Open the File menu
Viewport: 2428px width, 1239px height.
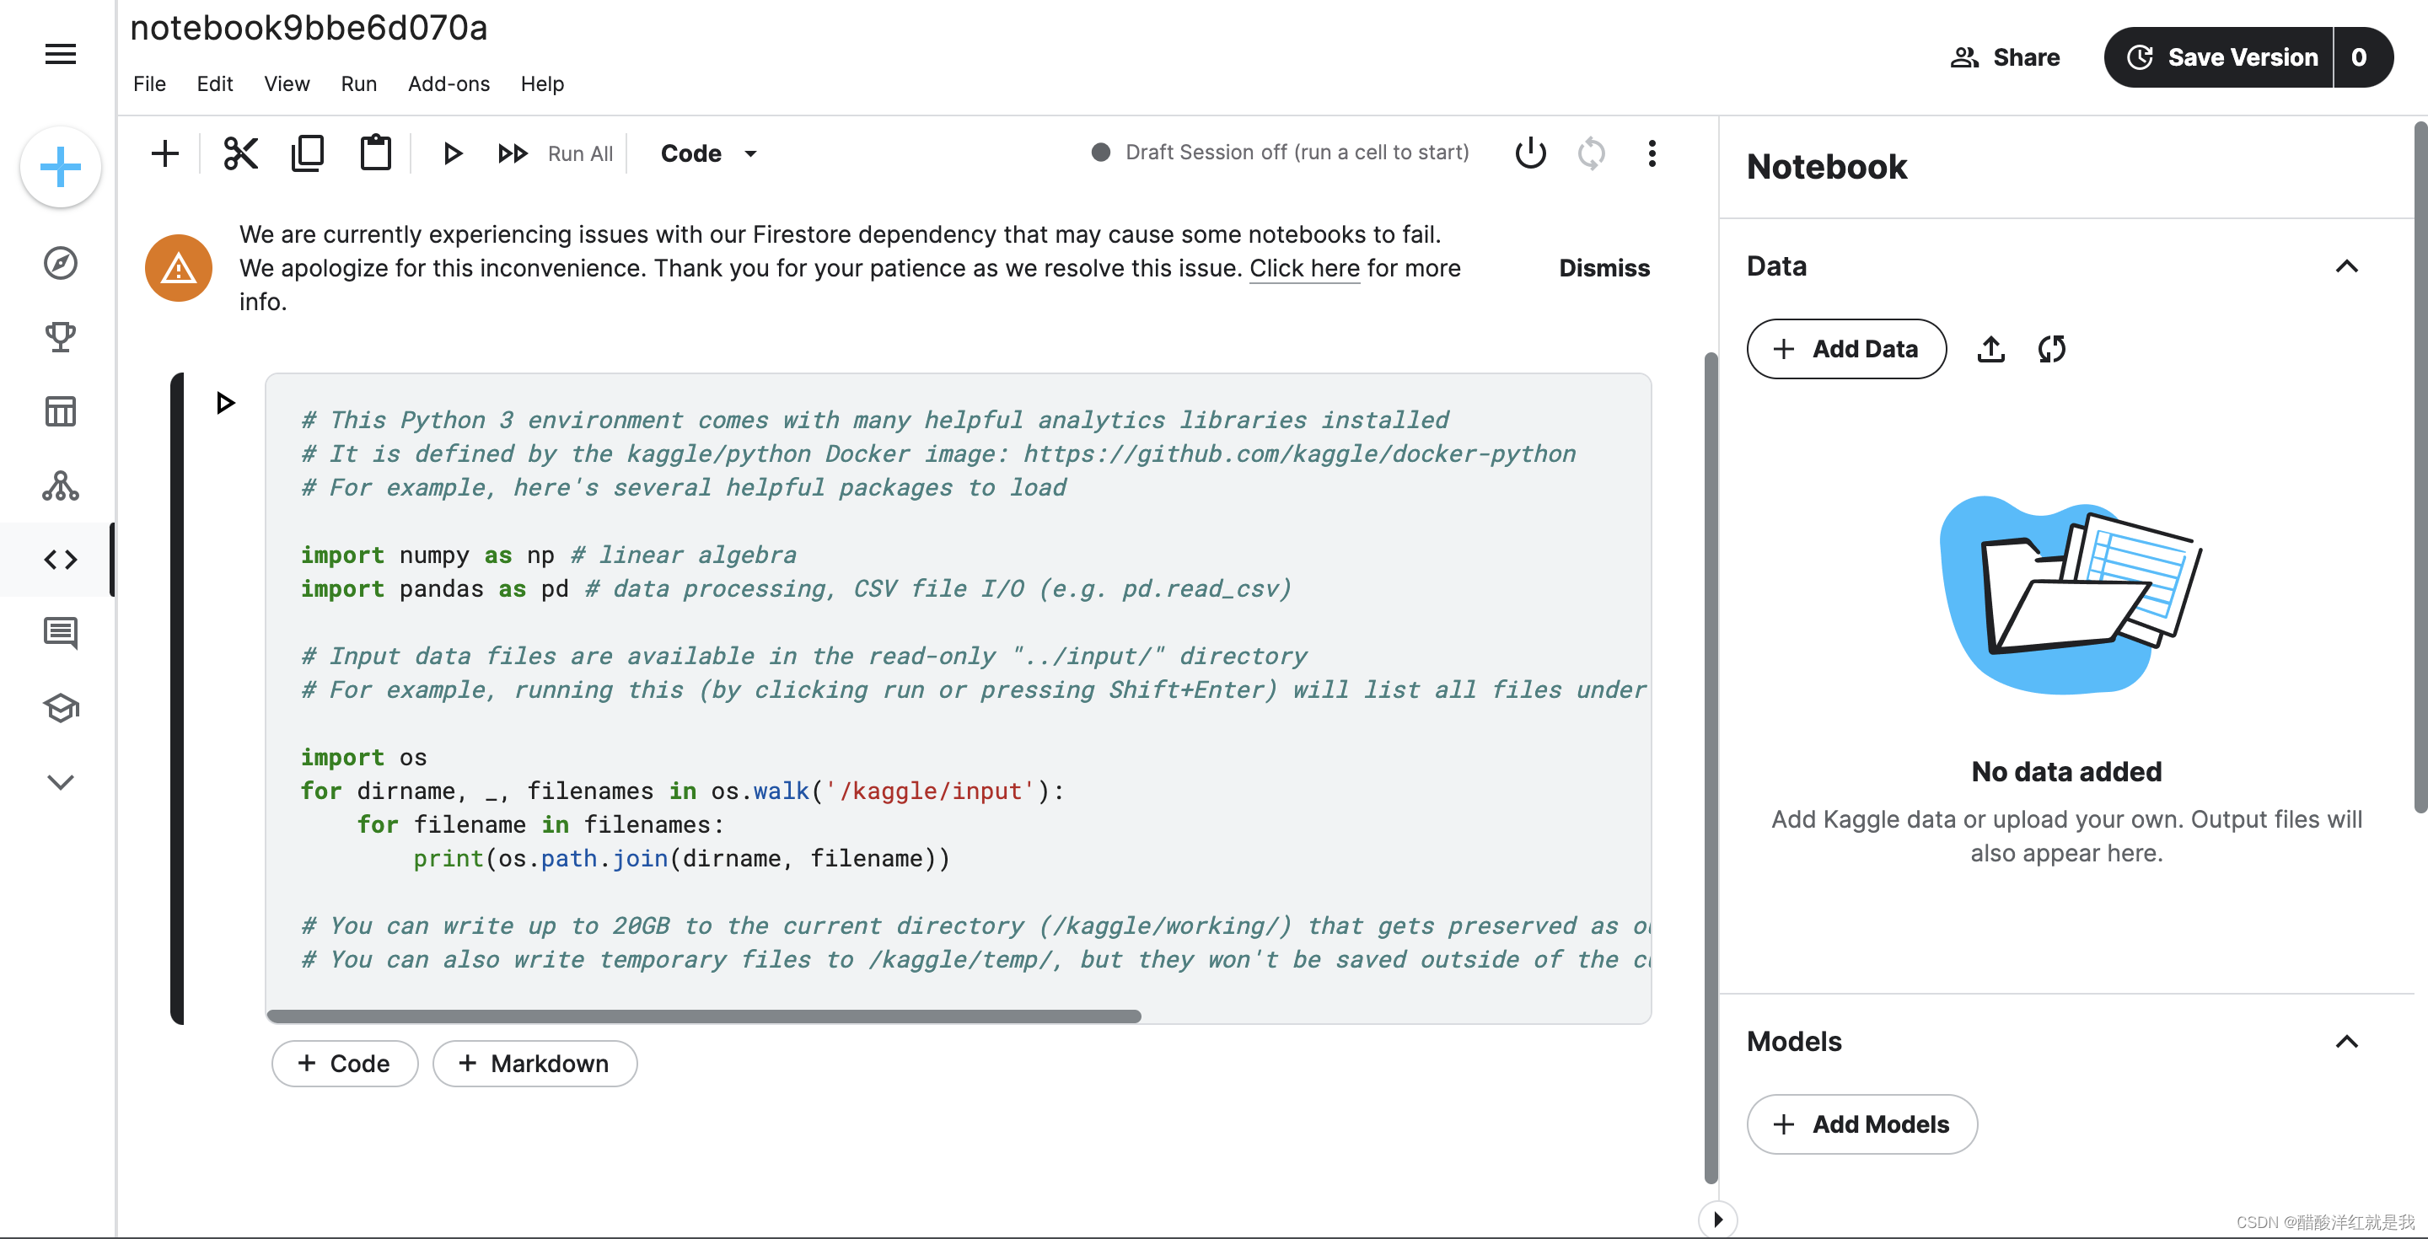149,83
